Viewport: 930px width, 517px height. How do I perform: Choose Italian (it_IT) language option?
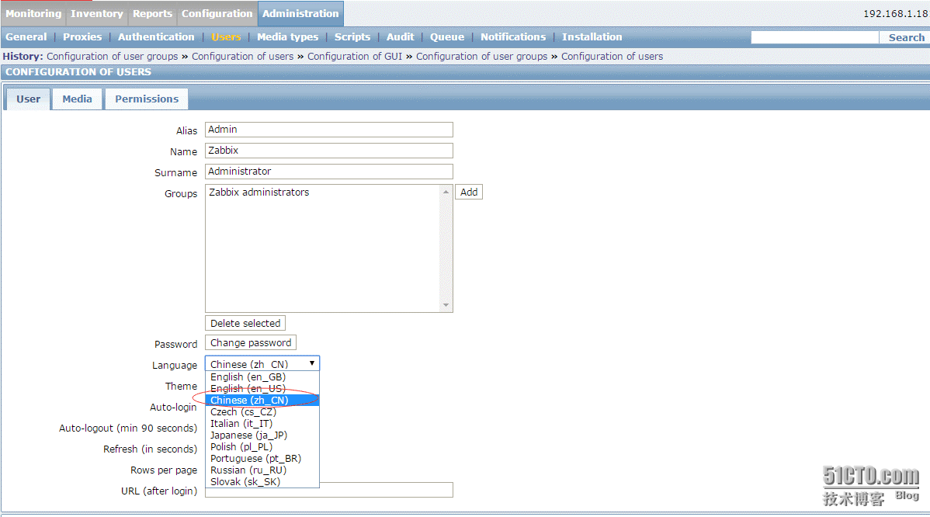[x=262, y=423]
